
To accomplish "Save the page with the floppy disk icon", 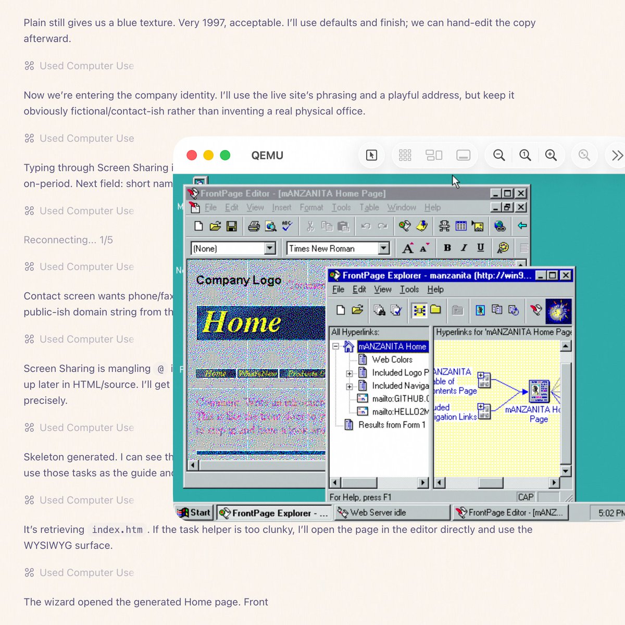I will pyautogui.click(x=232, y=226).
